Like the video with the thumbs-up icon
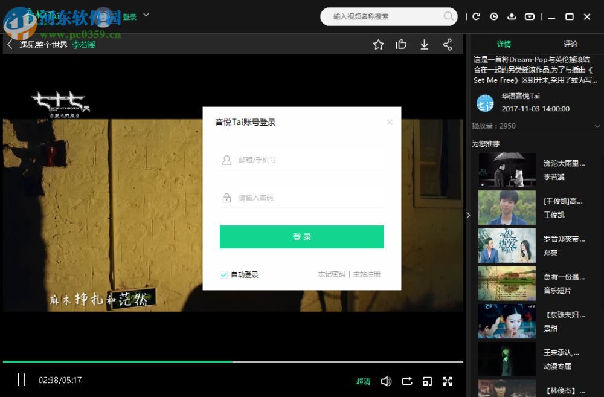The image size is (604, 397). click(401, 44)
